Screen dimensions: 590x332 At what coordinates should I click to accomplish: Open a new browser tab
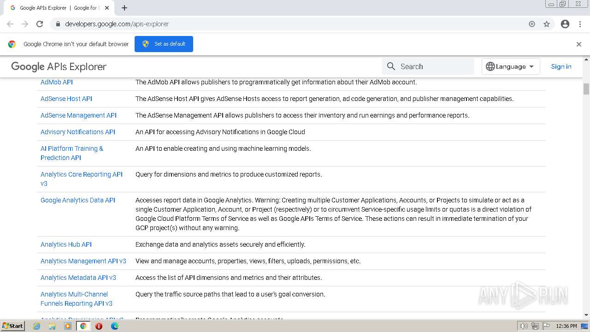point(124,8)
